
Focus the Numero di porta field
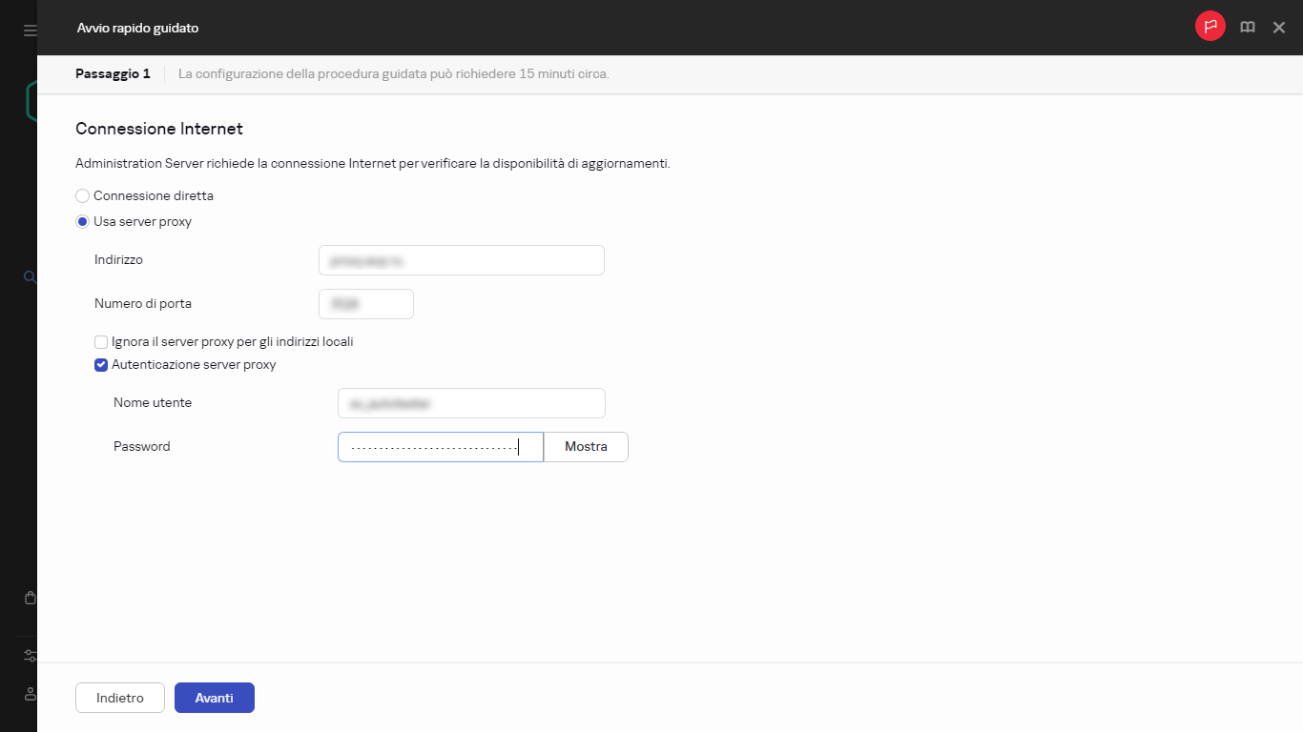coord(365,304)
